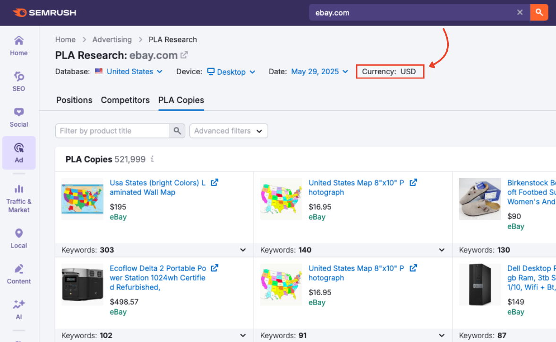Select the Ad tool in sidebar
Image resolution: width=556 pixels, height=342 pixels.
click(18, 153)
